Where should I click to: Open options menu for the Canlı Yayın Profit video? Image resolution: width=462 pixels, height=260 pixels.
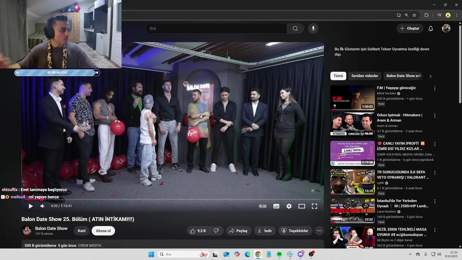click(435, 144)
